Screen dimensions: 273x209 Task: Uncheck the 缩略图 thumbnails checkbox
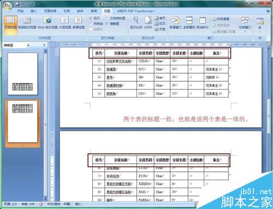[x=107, y=23]
